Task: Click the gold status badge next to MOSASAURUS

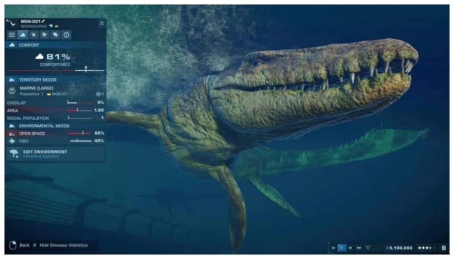Action: point(57,27)
